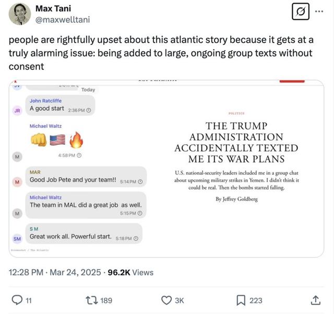Share the tweet via share icon

tap(315, 300)
